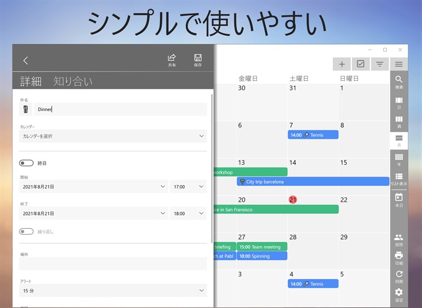Select date 29 in calendar
Screen dimensions: 422x308
click(344, 237)
